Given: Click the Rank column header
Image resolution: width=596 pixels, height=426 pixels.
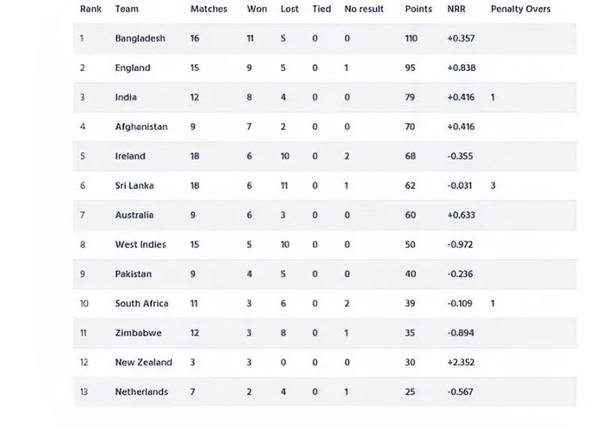Looking at the screenshot, I should (x=91, y=9).
